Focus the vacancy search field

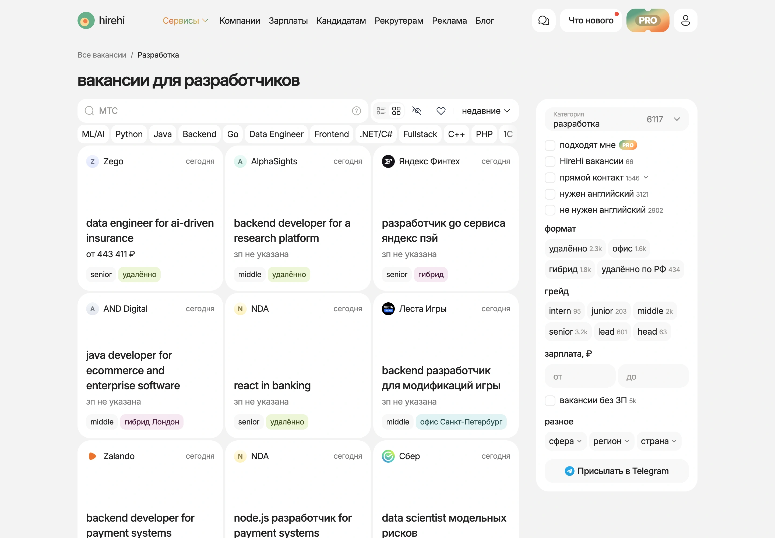coord(223,111)
